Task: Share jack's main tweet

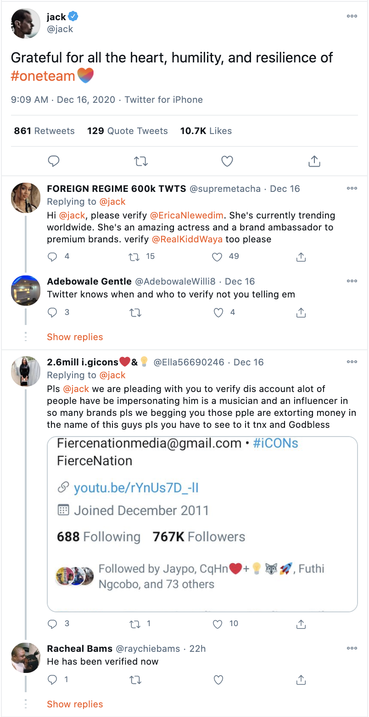Action: point(314,161)
